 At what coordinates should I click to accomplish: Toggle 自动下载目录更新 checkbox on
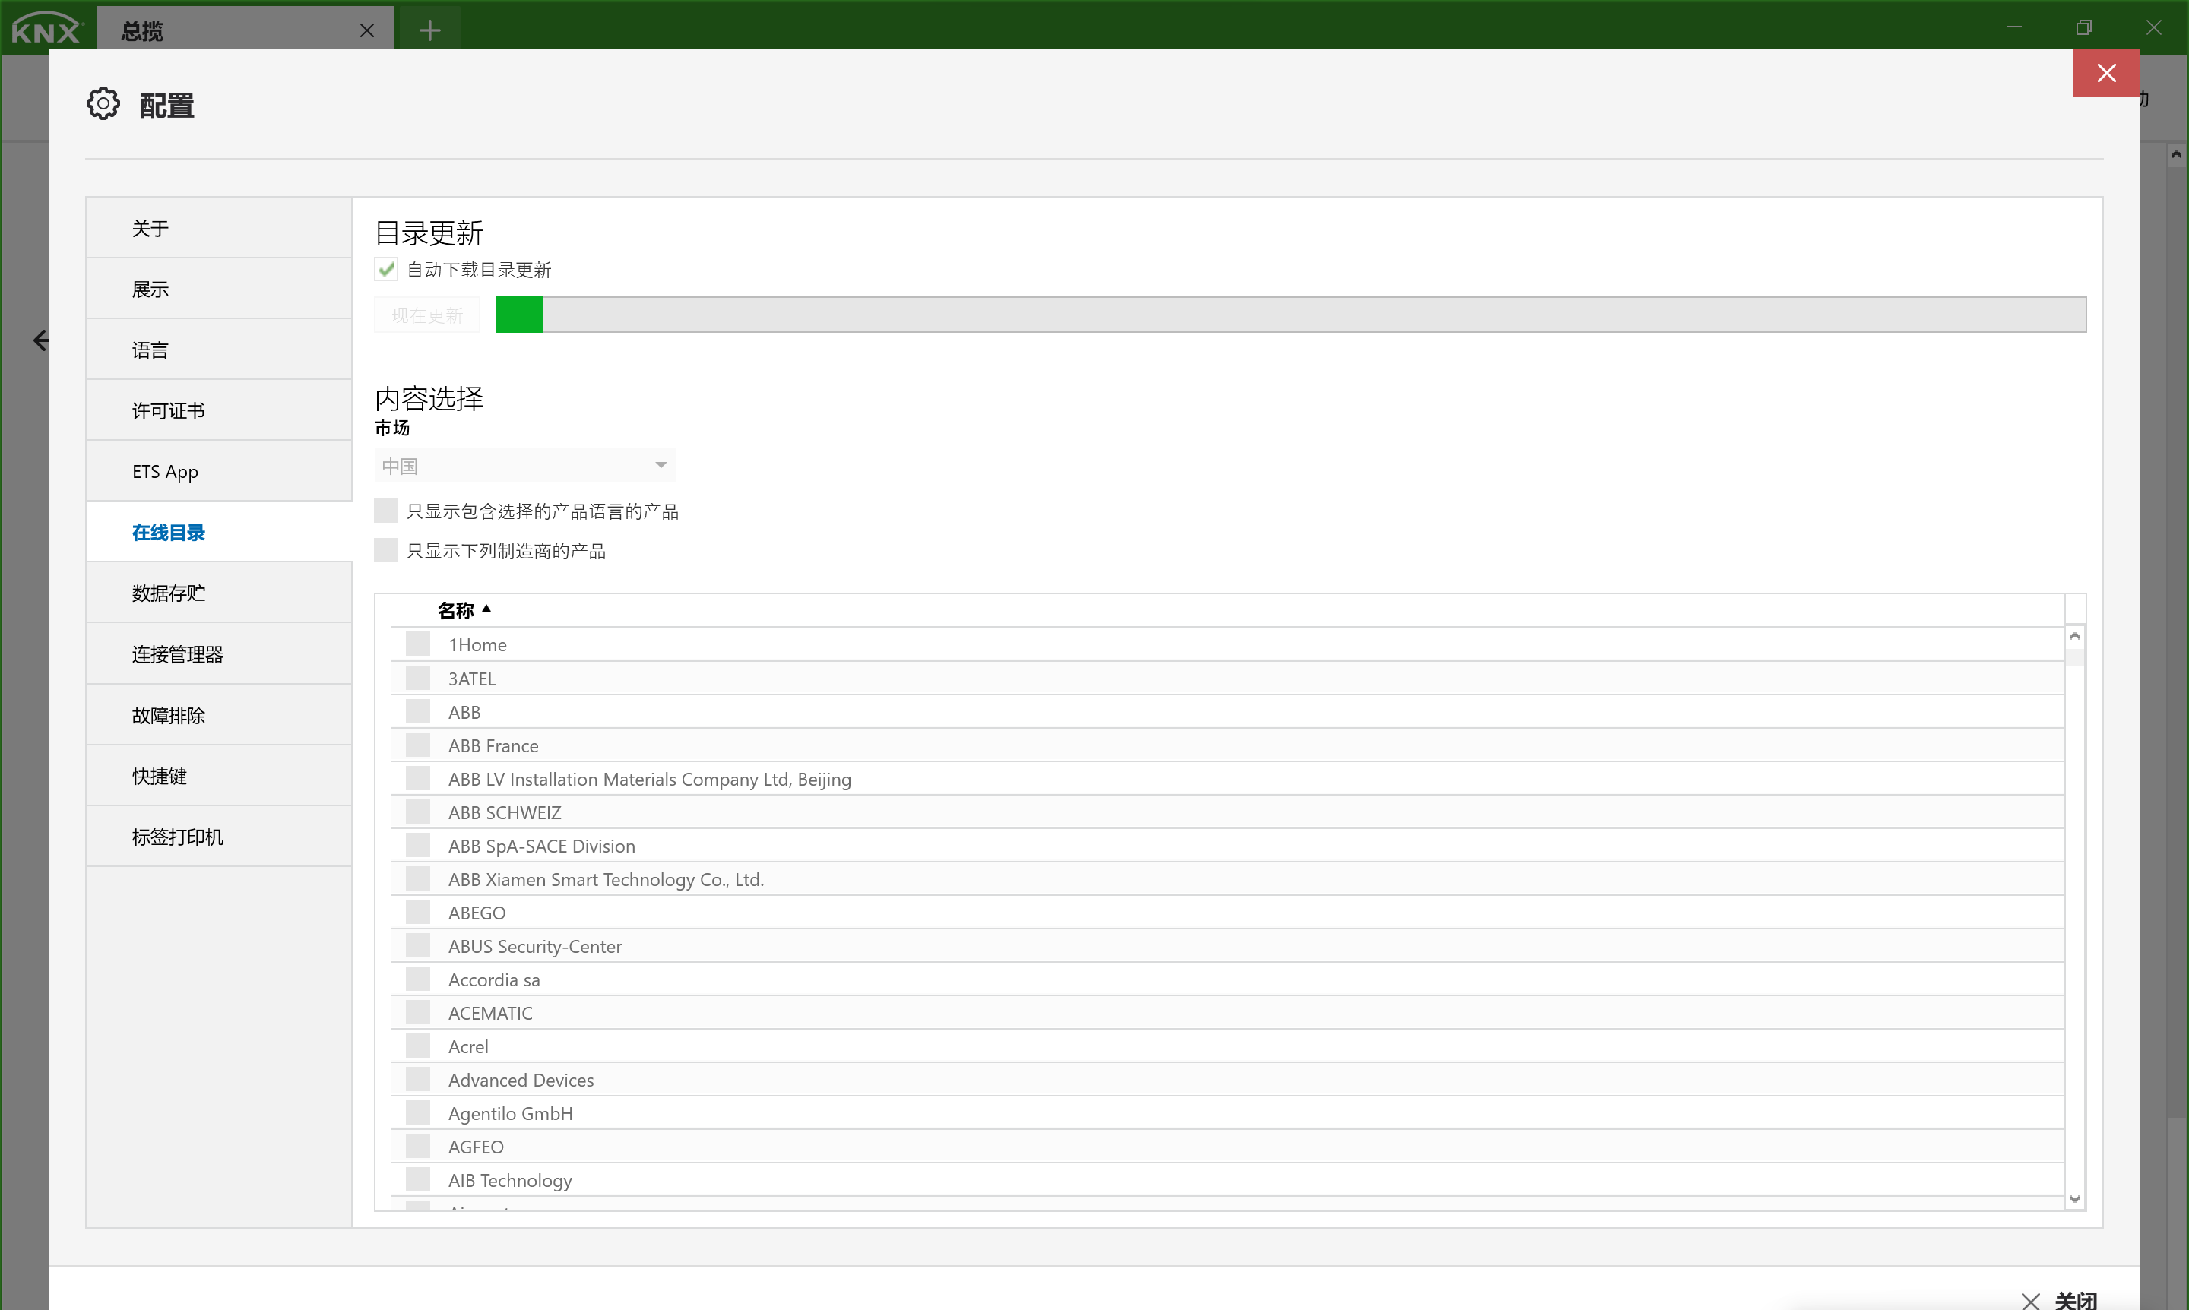click(385, 268)
